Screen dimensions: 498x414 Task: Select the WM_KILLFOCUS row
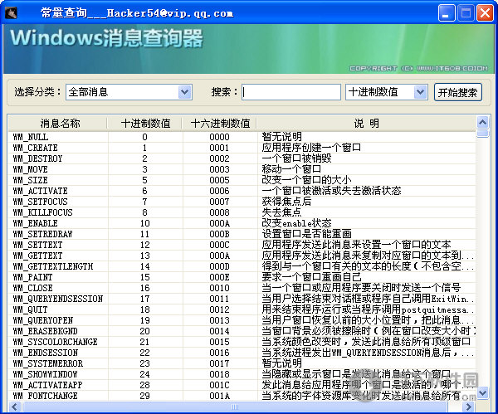(242, 212)
